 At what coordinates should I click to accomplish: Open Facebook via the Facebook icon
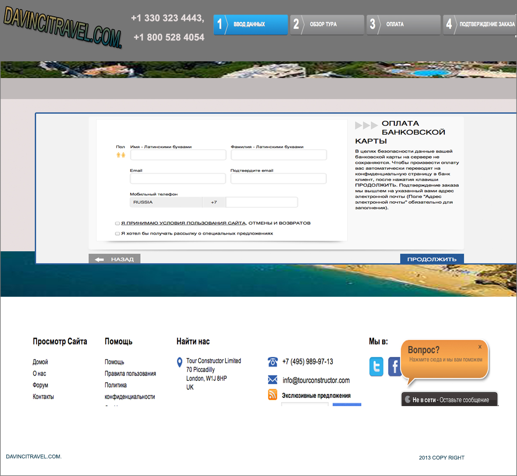click(x=395, y=367)
